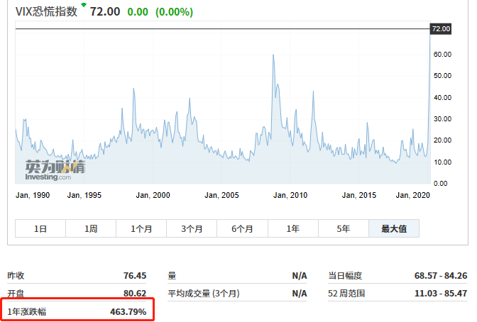Click the 2008 peak on the chart line

[x=273, y=55]
